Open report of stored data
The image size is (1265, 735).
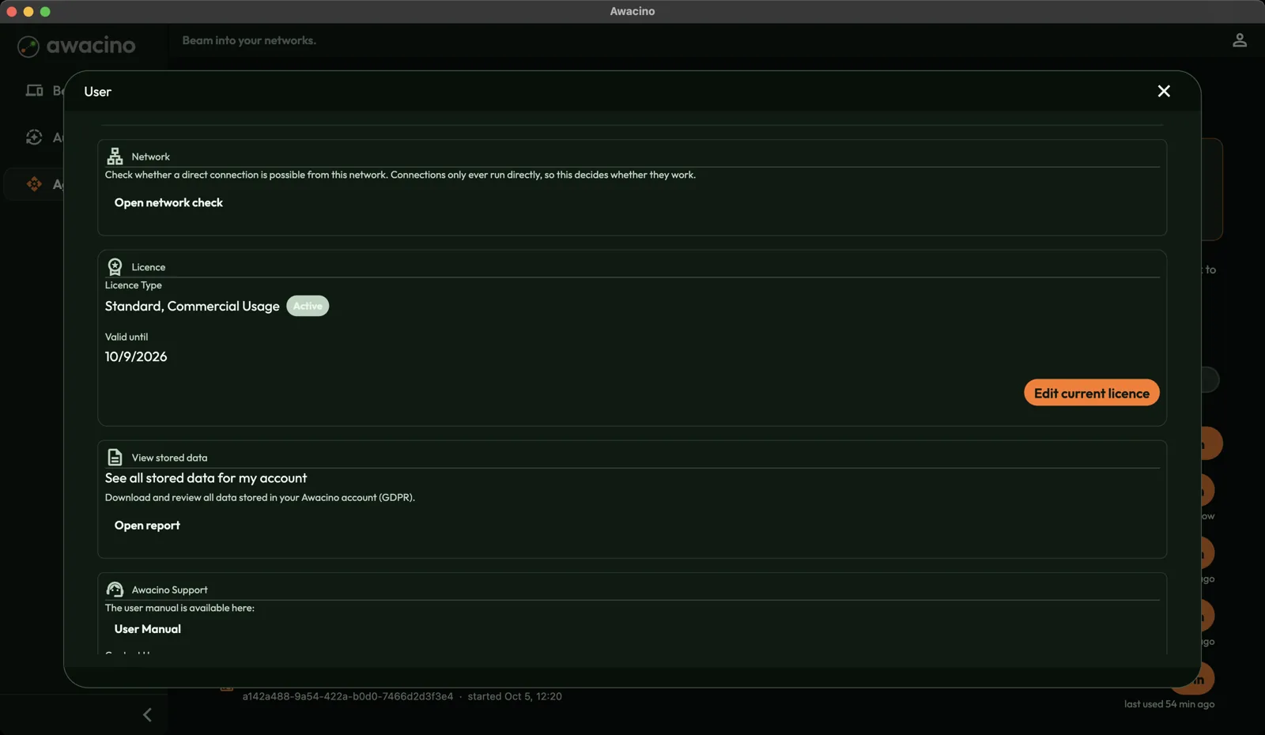click(147, 526)
